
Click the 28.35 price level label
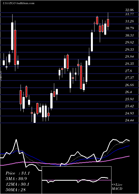tap(130, 64)
